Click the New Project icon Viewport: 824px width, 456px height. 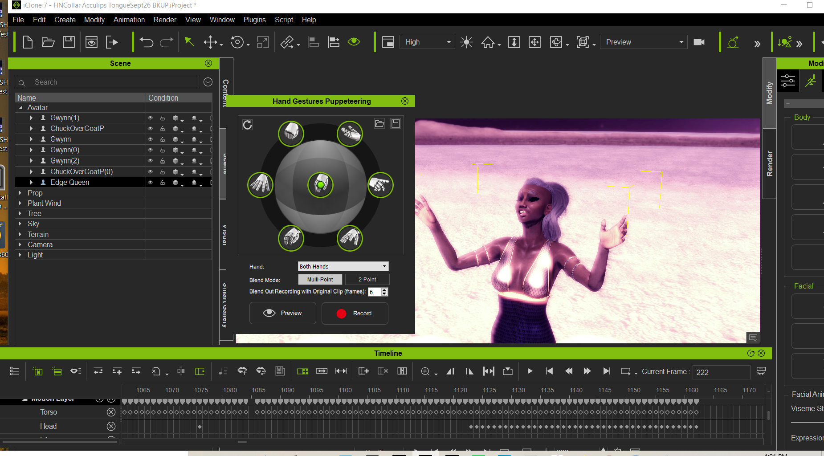[x=28, y=42]
